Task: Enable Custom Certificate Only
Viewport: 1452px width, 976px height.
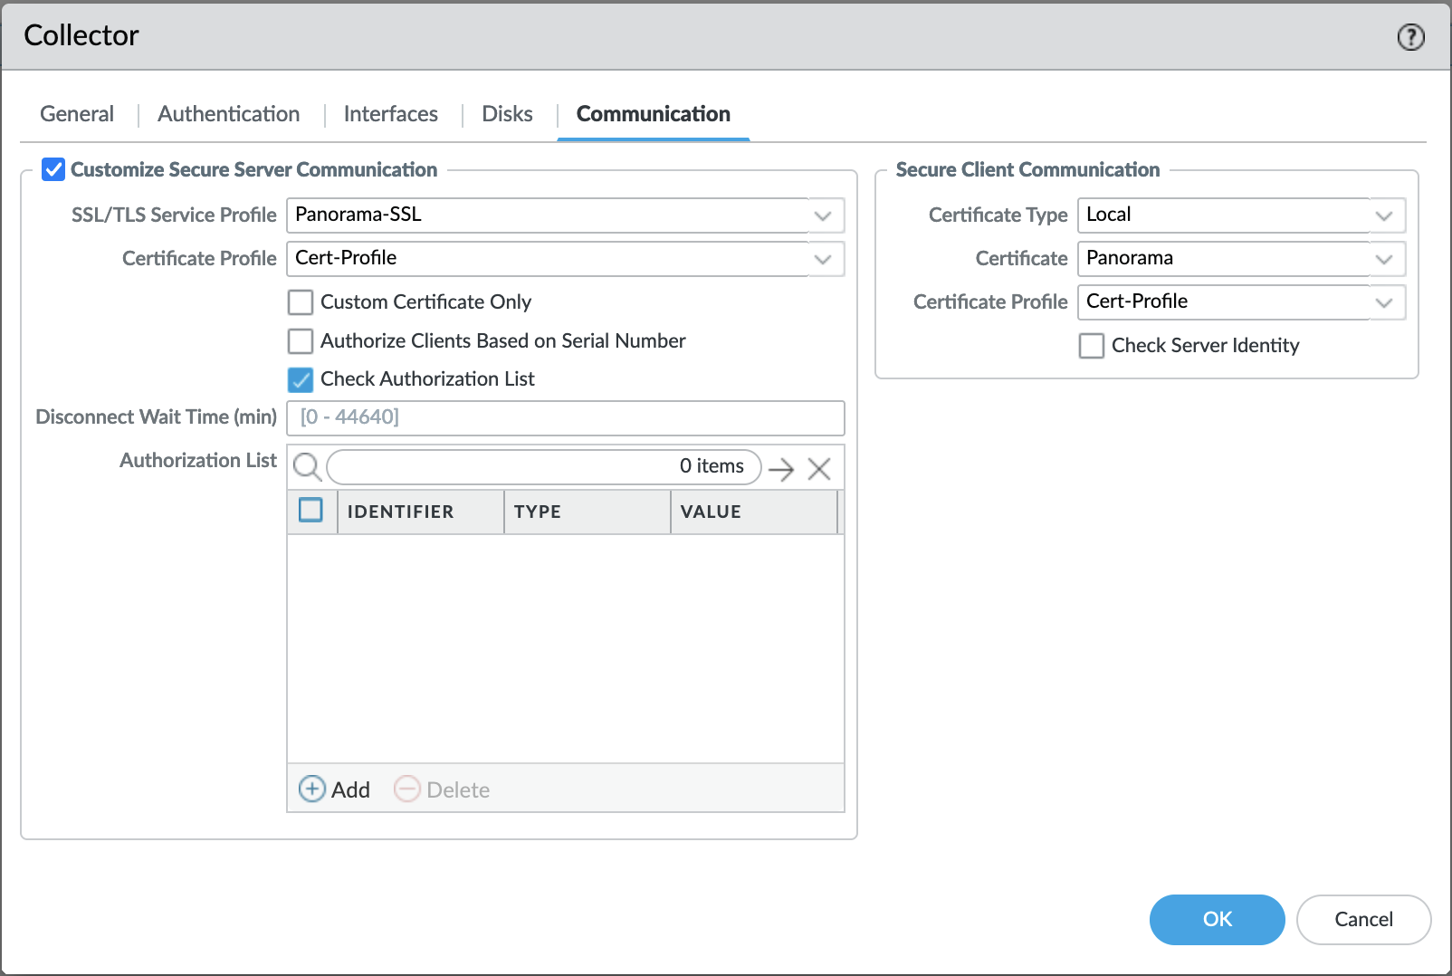Action: coord(300,301)
